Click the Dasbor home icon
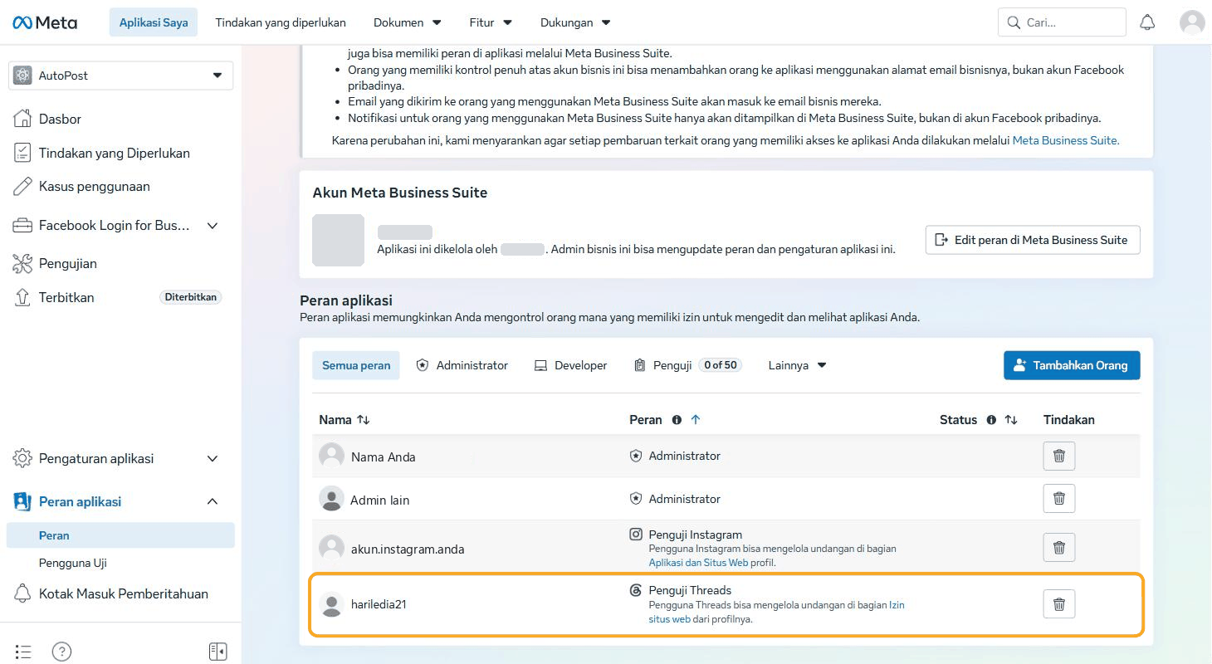Viewport: 1212px width, 664px height. 23,119
